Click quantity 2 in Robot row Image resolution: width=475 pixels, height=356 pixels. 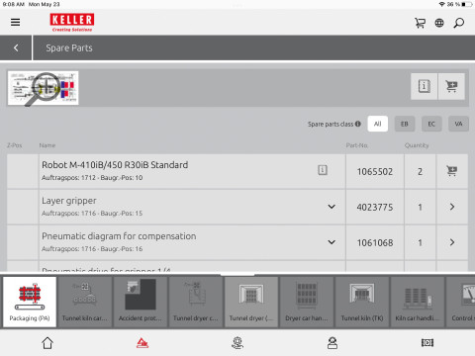(x=420, y=172)
